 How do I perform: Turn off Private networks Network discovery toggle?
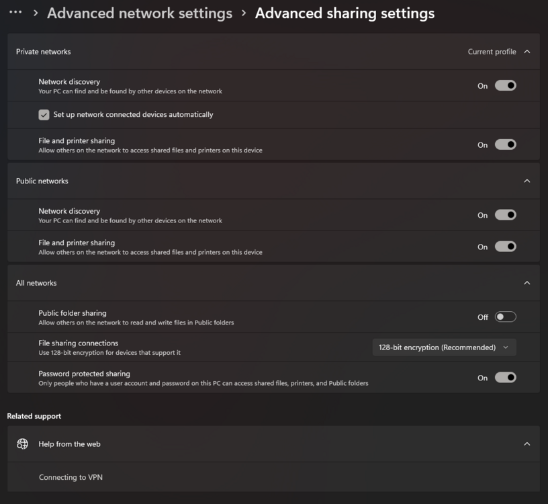pos(506,86)
